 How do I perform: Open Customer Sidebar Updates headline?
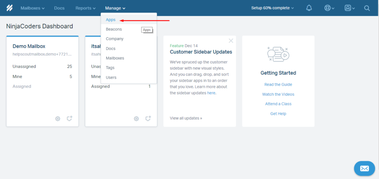pyautogui.click(x=201, y=52)
